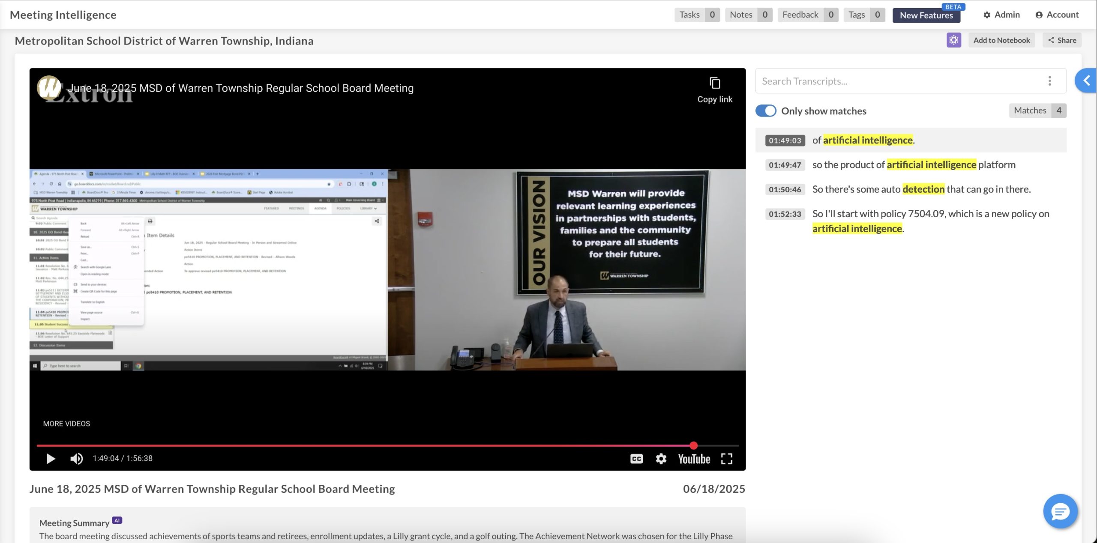Click the Copy link icon in video

tap(714, 84)
